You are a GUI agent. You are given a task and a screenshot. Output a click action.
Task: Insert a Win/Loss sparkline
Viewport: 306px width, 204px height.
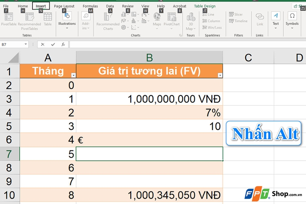212,28
